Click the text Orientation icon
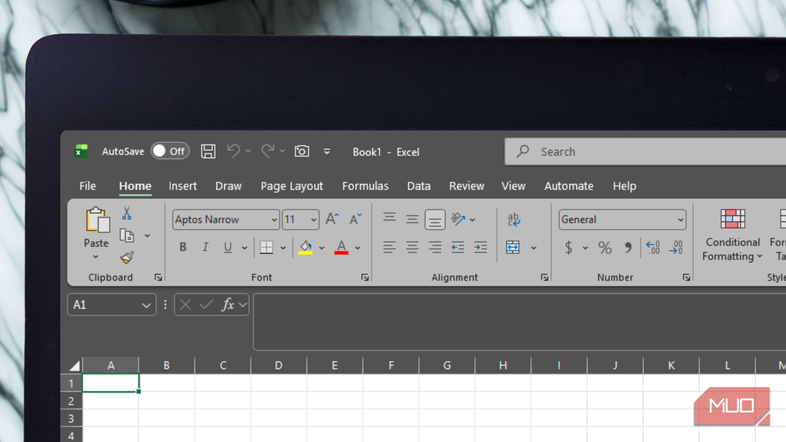 coord(458,219)
